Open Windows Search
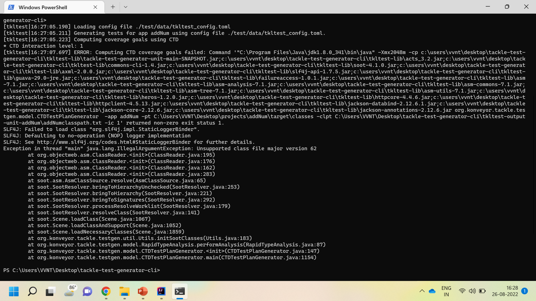The width and height of the screenshot is (536, 301). click(32, 291)
